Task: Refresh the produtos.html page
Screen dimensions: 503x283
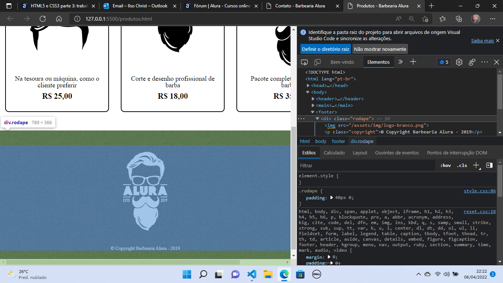Action: pyautogui.click(x=42, y=19)
